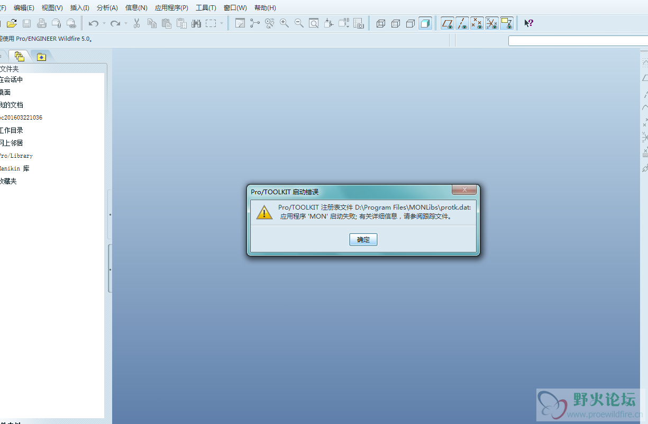
Task: Open the 窗口(W) menu
Action: tap(235, 8)
